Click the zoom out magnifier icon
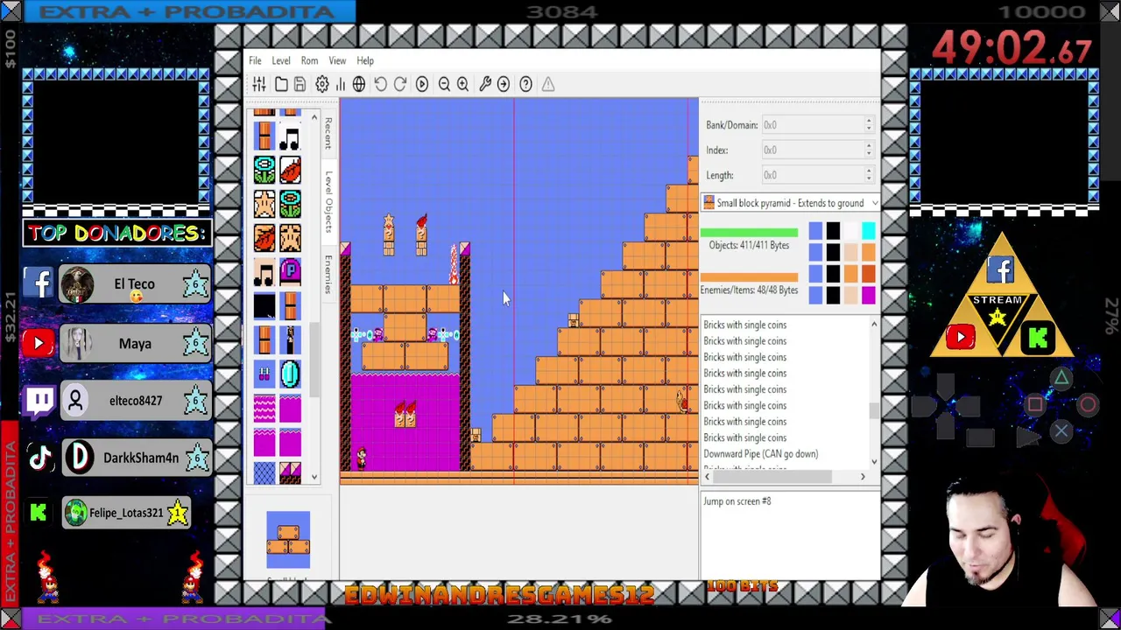This screenshot has width=1121, height=630. pos(444,84)
